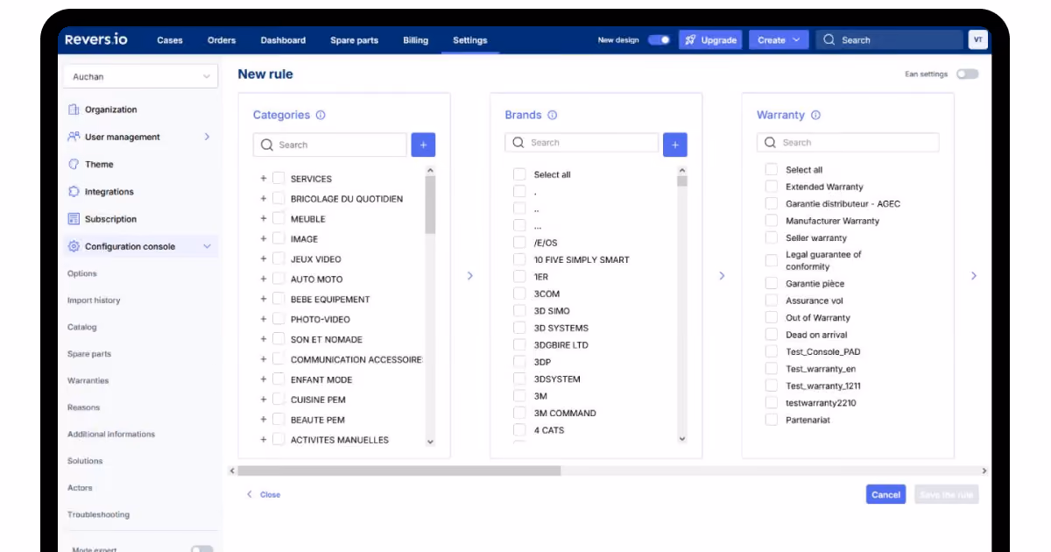Check the Manufacturer Warranty checkbox

[772, 221]
